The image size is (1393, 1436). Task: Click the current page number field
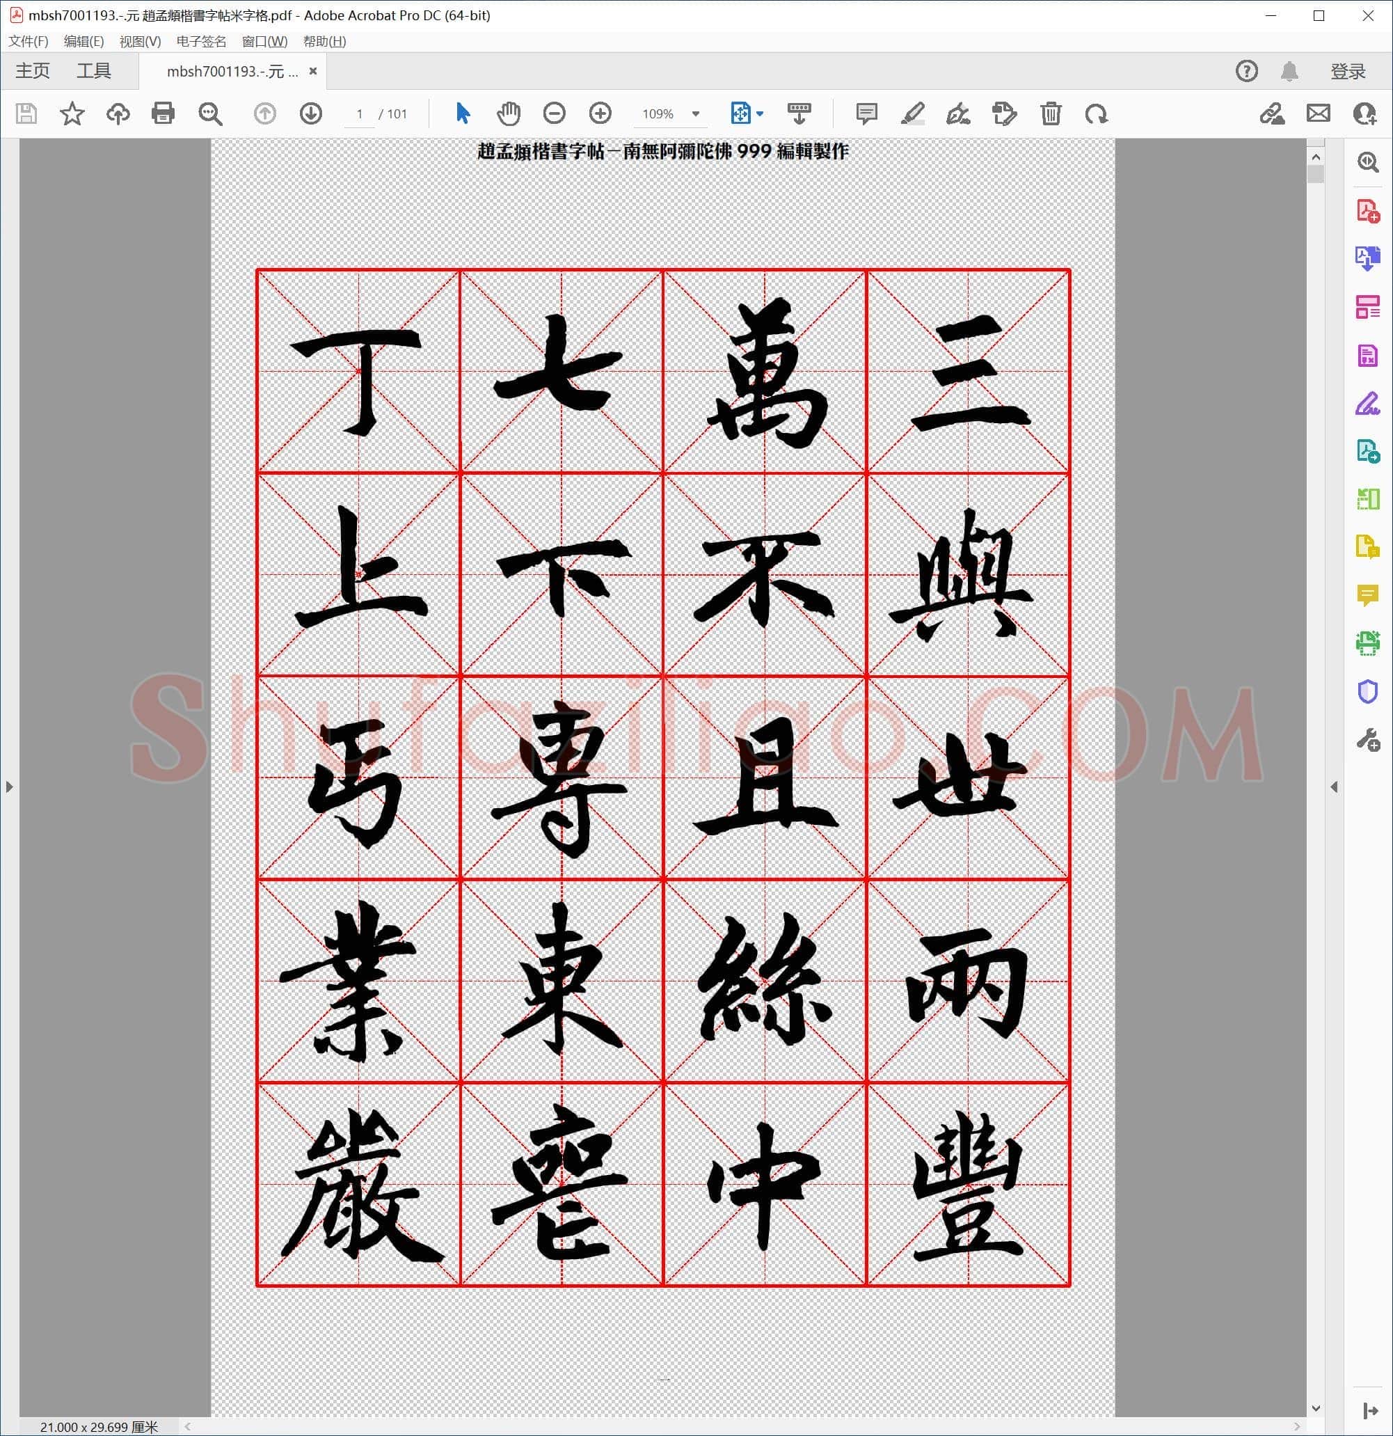click(x=359, y=113)
